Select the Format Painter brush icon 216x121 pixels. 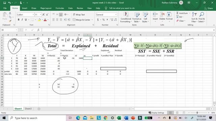pos(10,21)
